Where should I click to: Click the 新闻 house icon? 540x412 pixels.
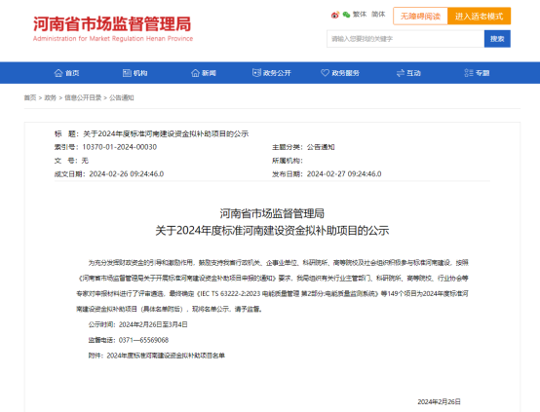[x=195, y=73]
